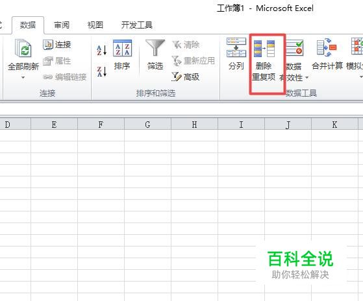
Task: Select column H header
Action: [194, 125]
